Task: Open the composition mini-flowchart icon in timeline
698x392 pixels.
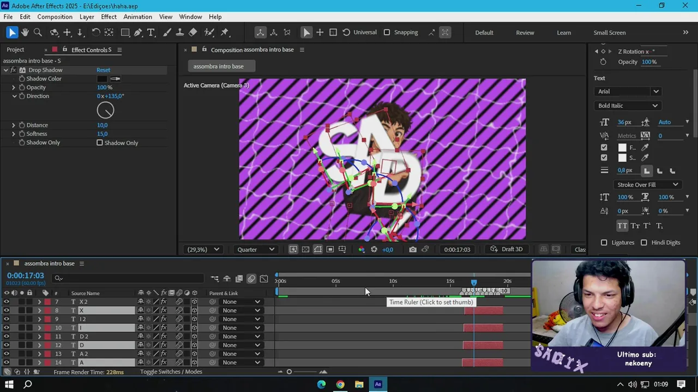Action: (214, 278)
